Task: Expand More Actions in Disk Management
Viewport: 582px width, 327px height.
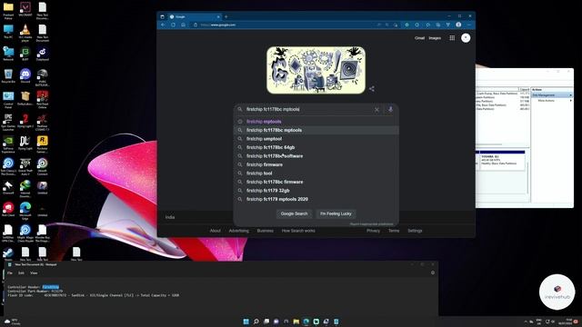Action: point(551,101)
